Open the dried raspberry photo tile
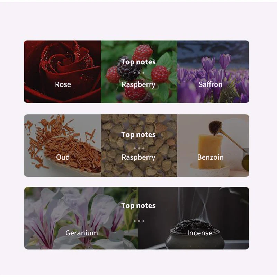The height and width of the screenshot is (277, 277). pos(139,145)
